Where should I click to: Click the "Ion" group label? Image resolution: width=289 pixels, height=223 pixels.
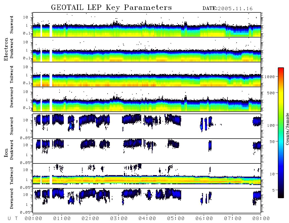(6, 153)
